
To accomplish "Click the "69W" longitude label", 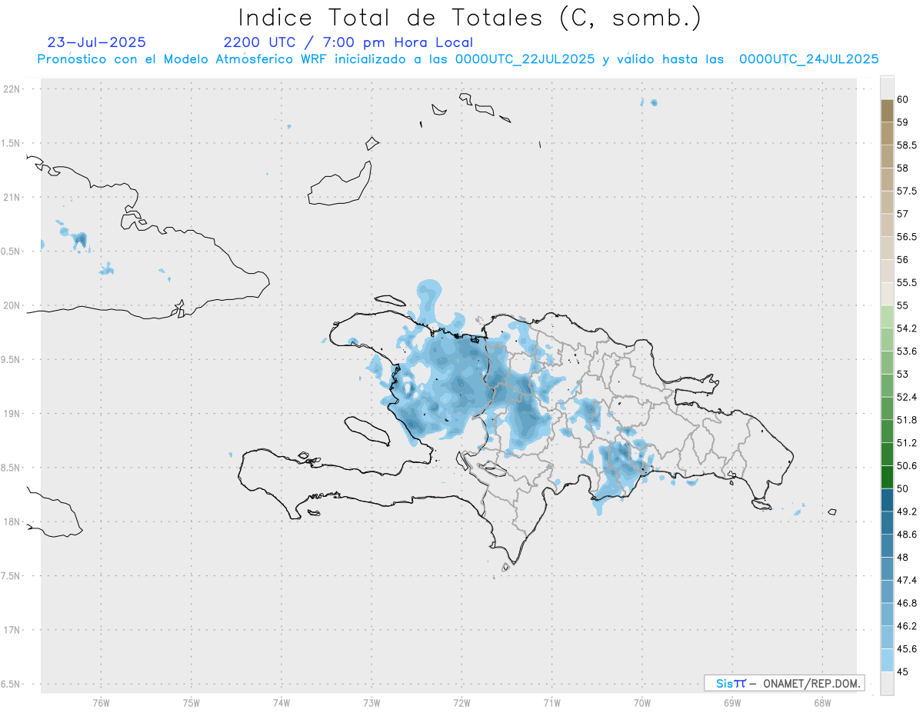I will pos(732,703).
